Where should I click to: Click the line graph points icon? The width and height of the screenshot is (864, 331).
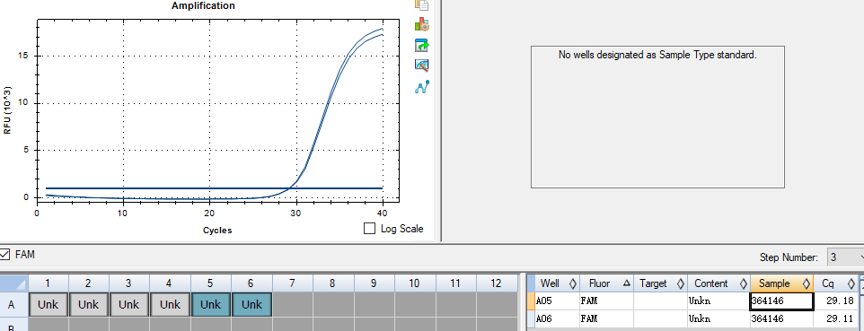421,86
